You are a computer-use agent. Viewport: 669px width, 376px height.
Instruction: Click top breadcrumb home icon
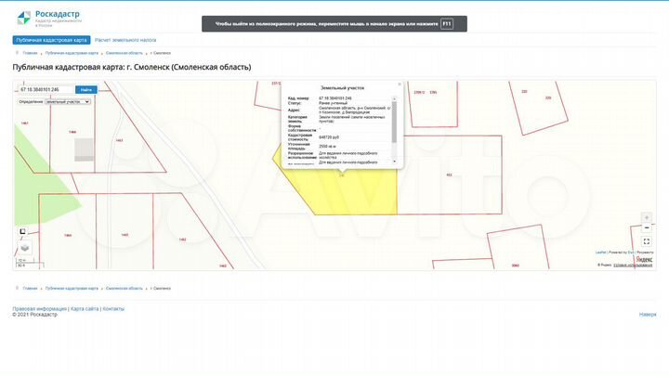point(17,53)
